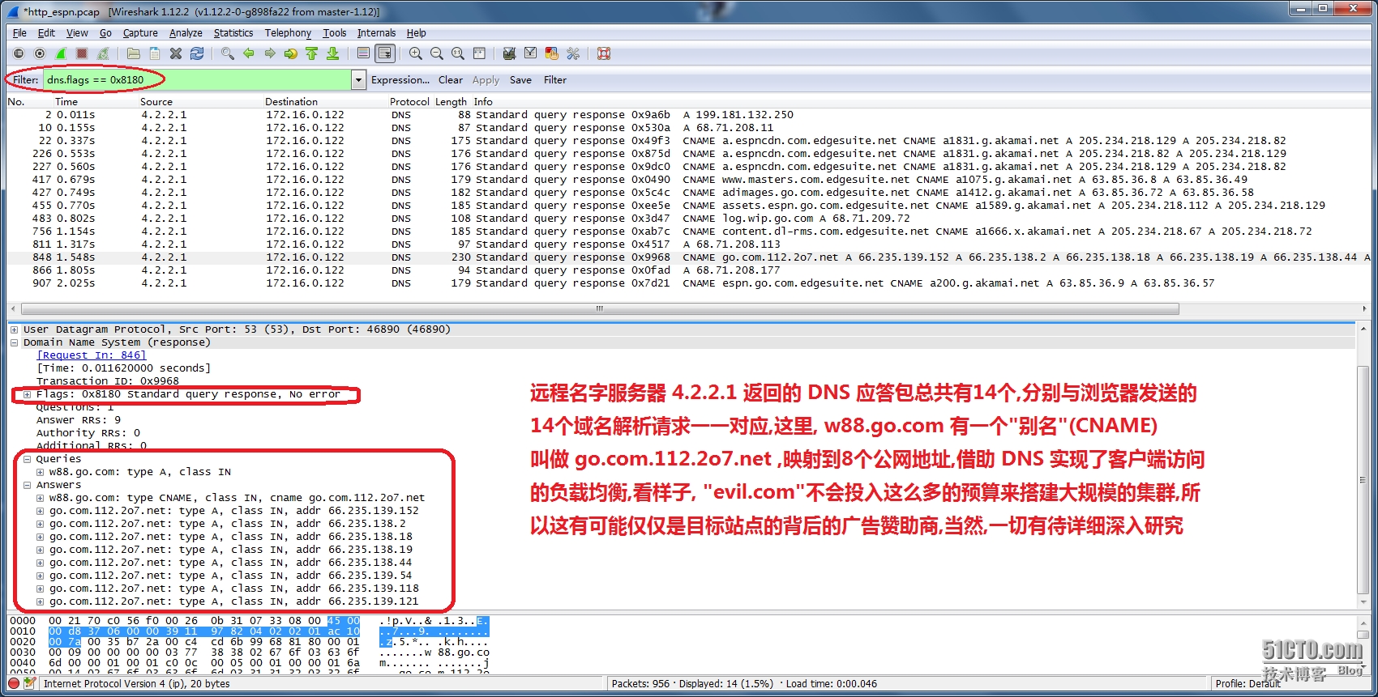Screen dimensions: 1378x697
Task: Jump to first packet icon
Action: [312, 53]
